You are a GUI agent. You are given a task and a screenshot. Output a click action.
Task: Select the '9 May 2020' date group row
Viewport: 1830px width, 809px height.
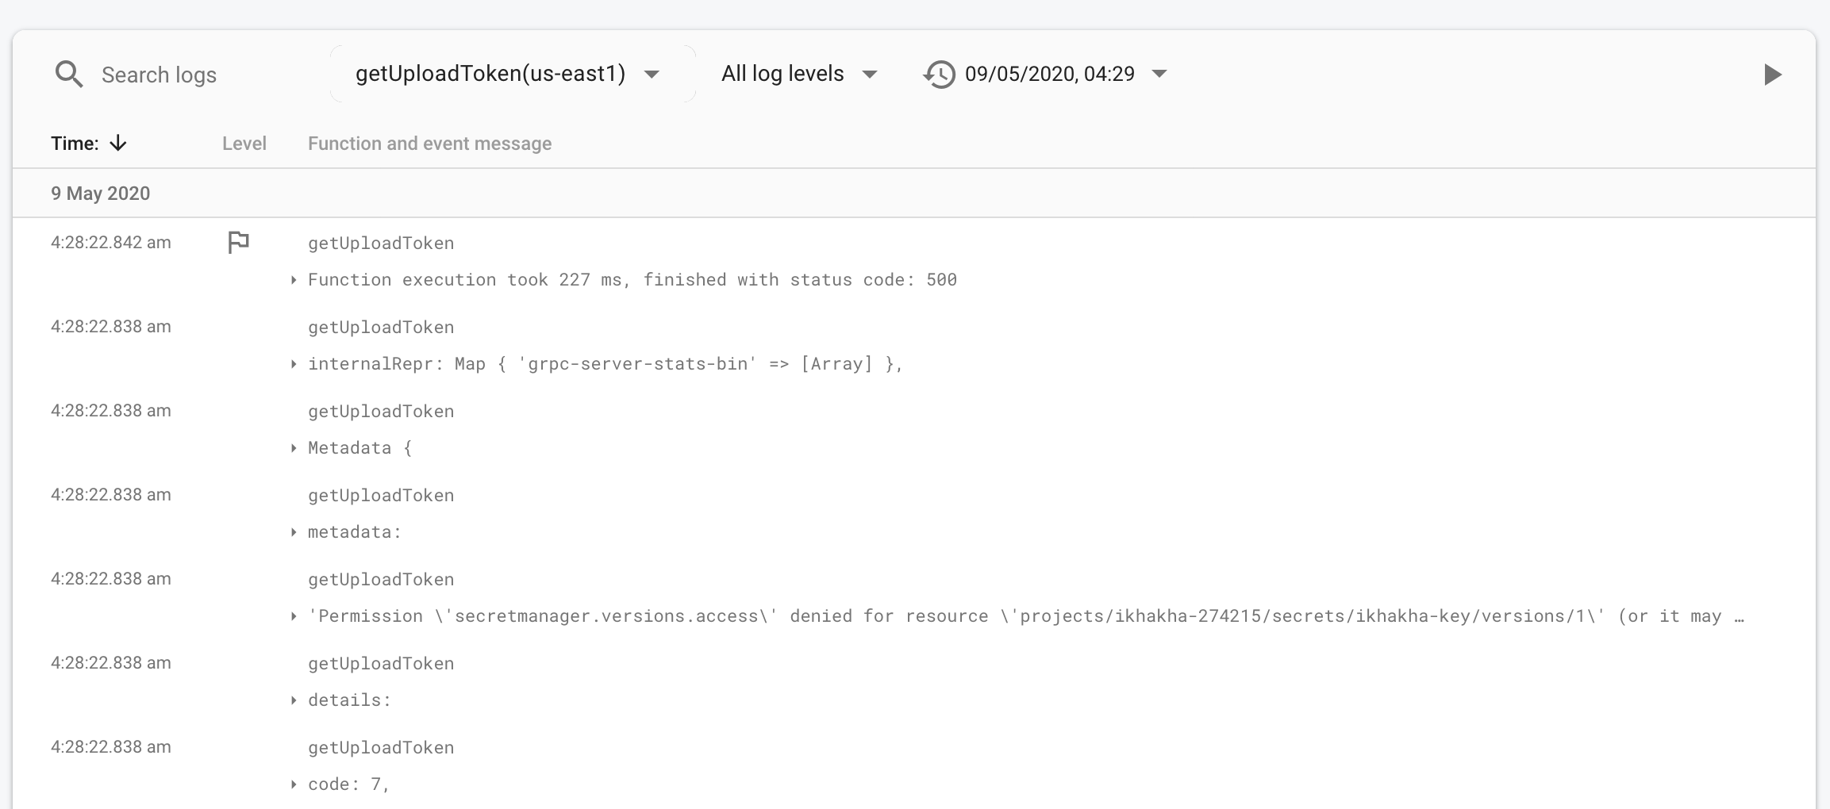(x=100, y=193)
